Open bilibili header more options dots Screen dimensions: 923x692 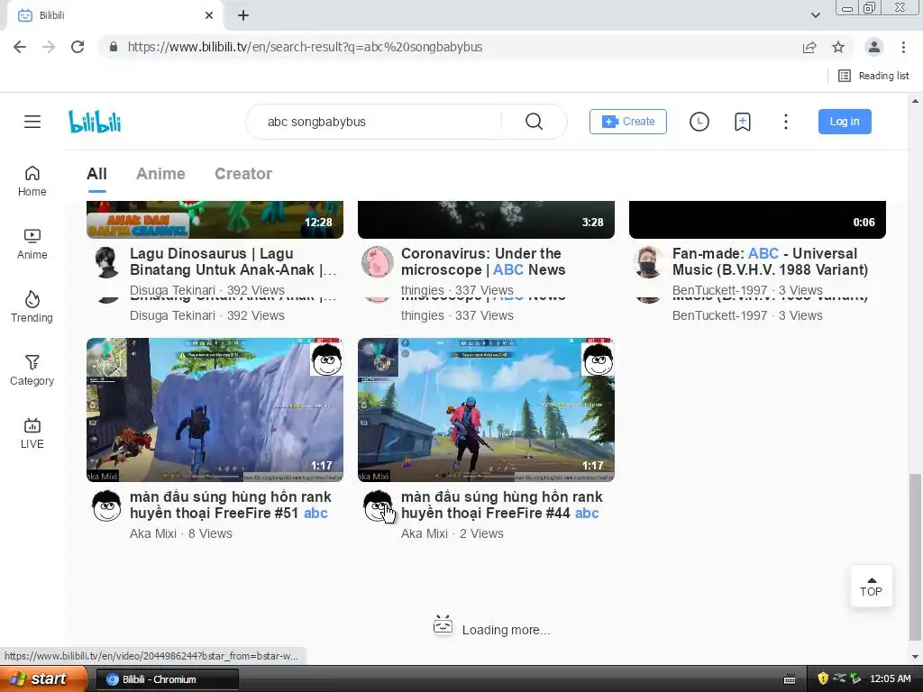point(785,122)
